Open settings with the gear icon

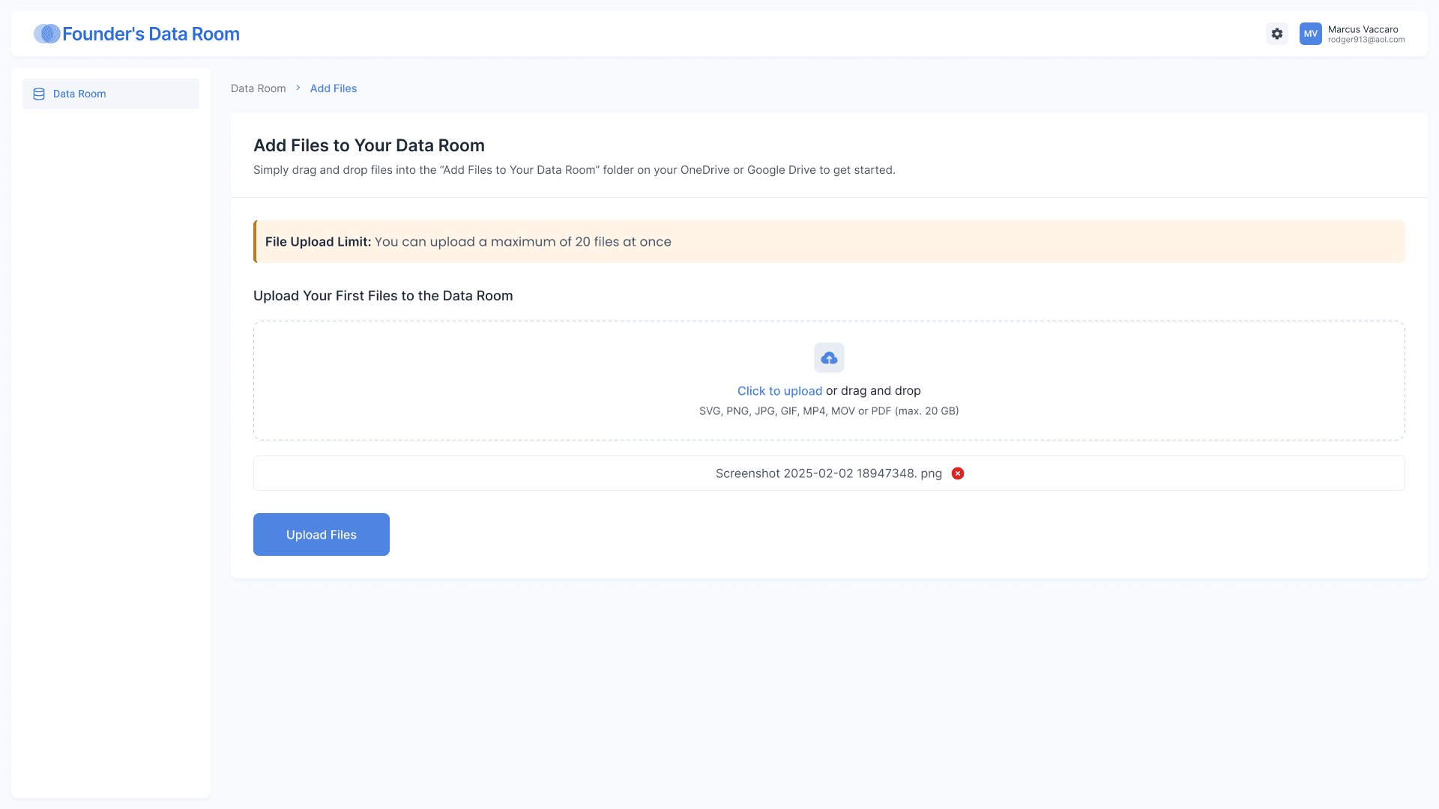1277,34
